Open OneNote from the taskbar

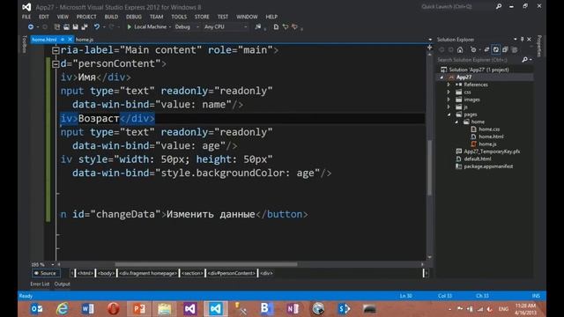click(x=293, y=309)
